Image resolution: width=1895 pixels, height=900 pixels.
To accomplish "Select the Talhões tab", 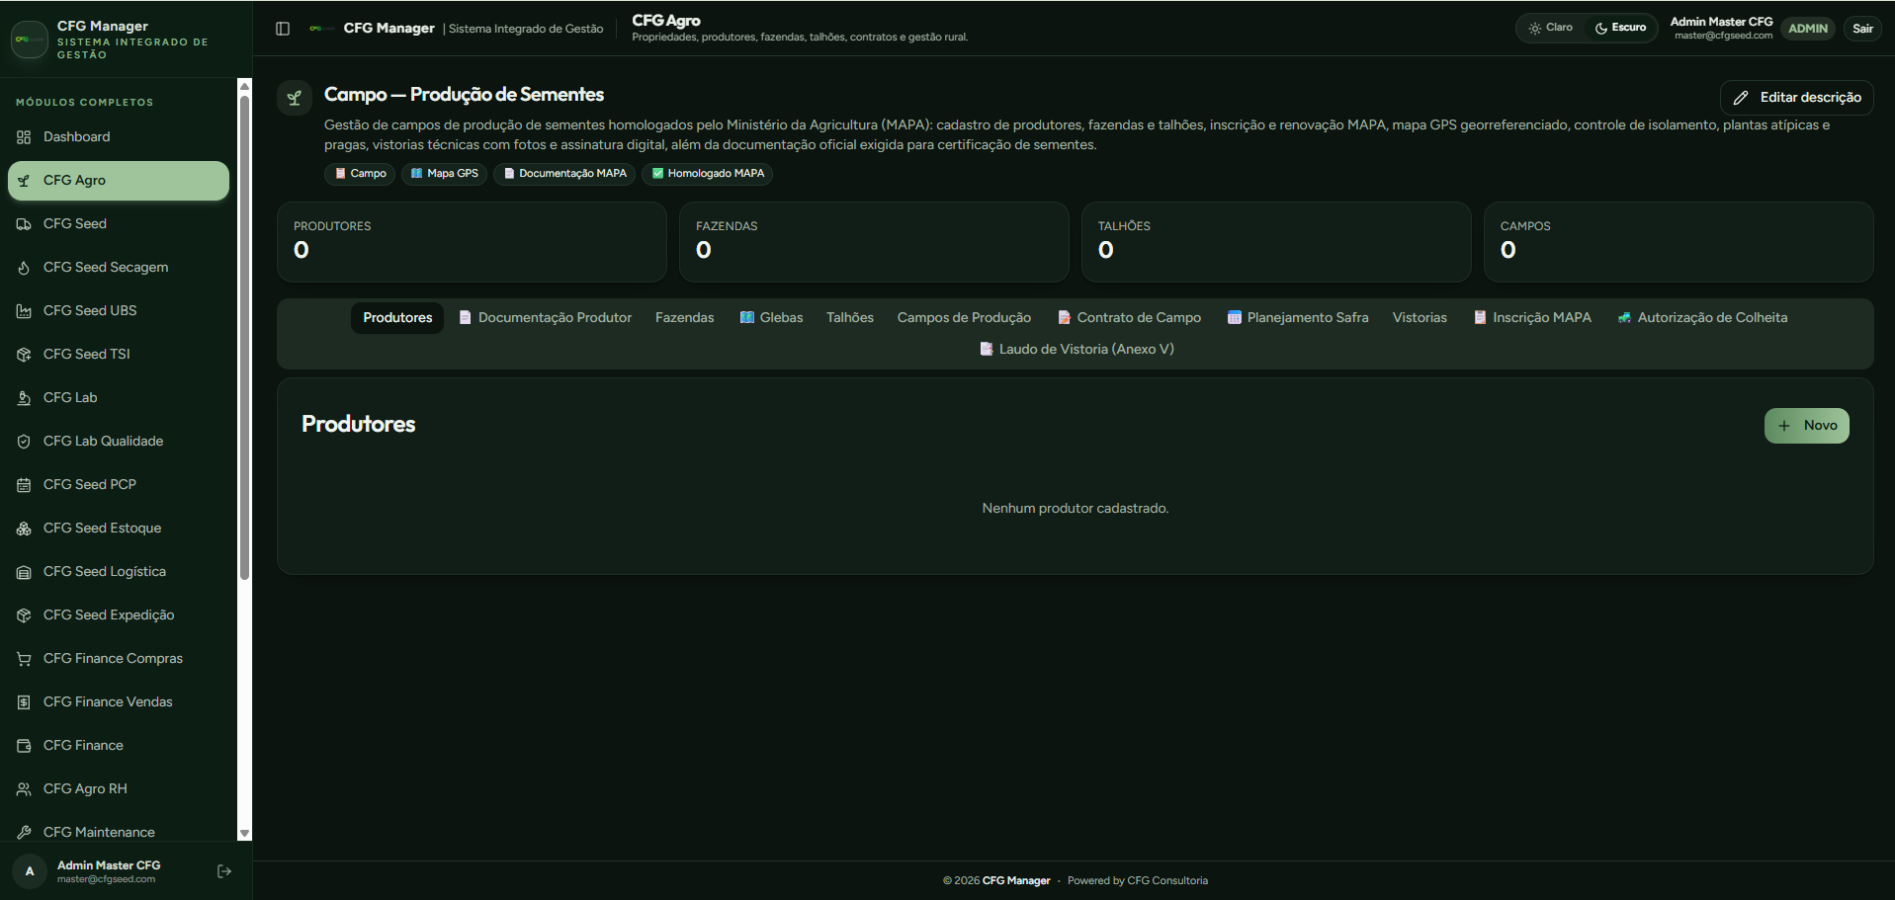I will 850,317.
